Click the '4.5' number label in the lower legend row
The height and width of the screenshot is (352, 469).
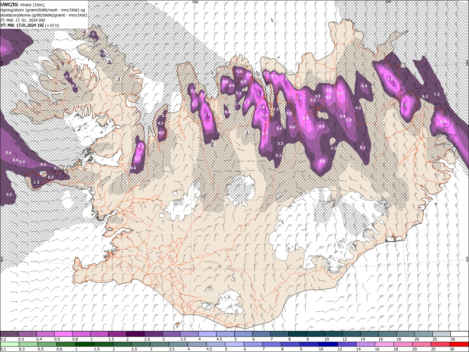pos(209,349)
